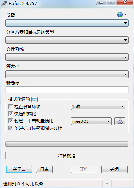Open the 文件系统 file system dropdown
This screenshot has height=188, width=134.
pyautogui.click(x=67, y=57)
